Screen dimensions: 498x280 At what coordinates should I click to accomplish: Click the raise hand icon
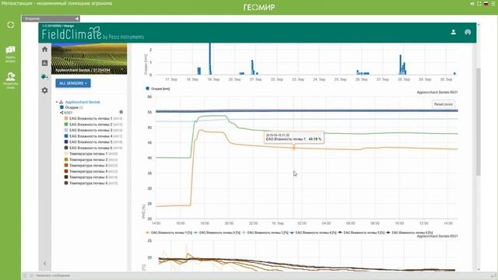click(10, 80)
